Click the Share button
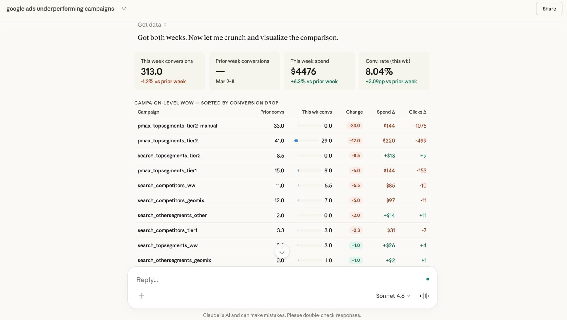The width and height of the screenshot is (567, 320). [549, 9]
